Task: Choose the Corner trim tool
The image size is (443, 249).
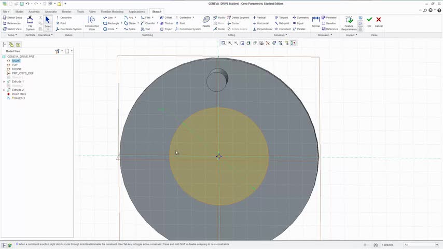Action: point(233,23)
